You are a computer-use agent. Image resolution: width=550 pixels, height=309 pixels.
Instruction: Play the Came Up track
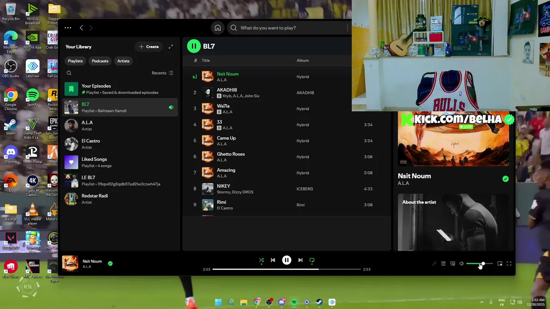[x=226, y=138]
